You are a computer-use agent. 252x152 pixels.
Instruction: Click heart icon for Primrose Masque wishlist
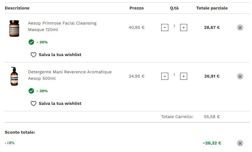[33, 55]
